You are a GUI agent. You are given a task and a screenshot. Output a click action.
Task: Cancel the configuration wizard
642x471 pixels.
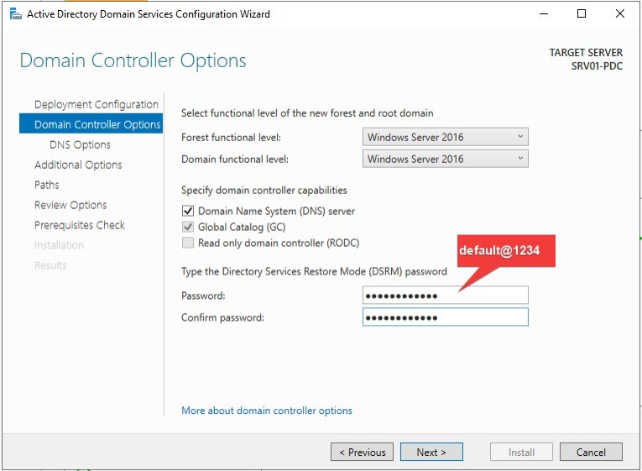click(591, 452)
